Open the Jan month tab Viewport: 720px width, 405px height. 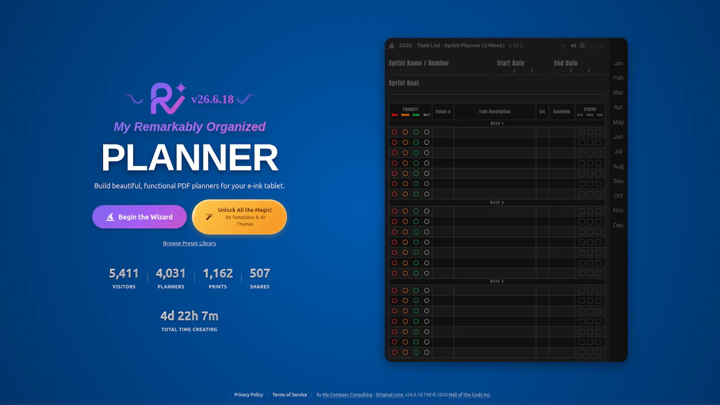[618, 63]
